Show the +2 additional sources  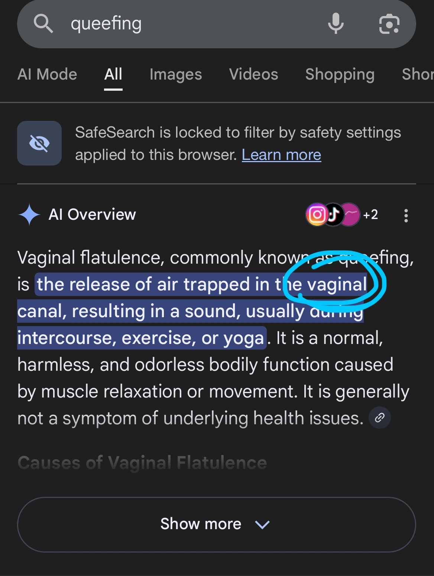point(370,215)
